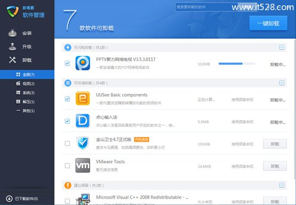296x205 pixels.
Task: Click the Microsoft Visual C++ installer icon
Action: tap(83, 200)
